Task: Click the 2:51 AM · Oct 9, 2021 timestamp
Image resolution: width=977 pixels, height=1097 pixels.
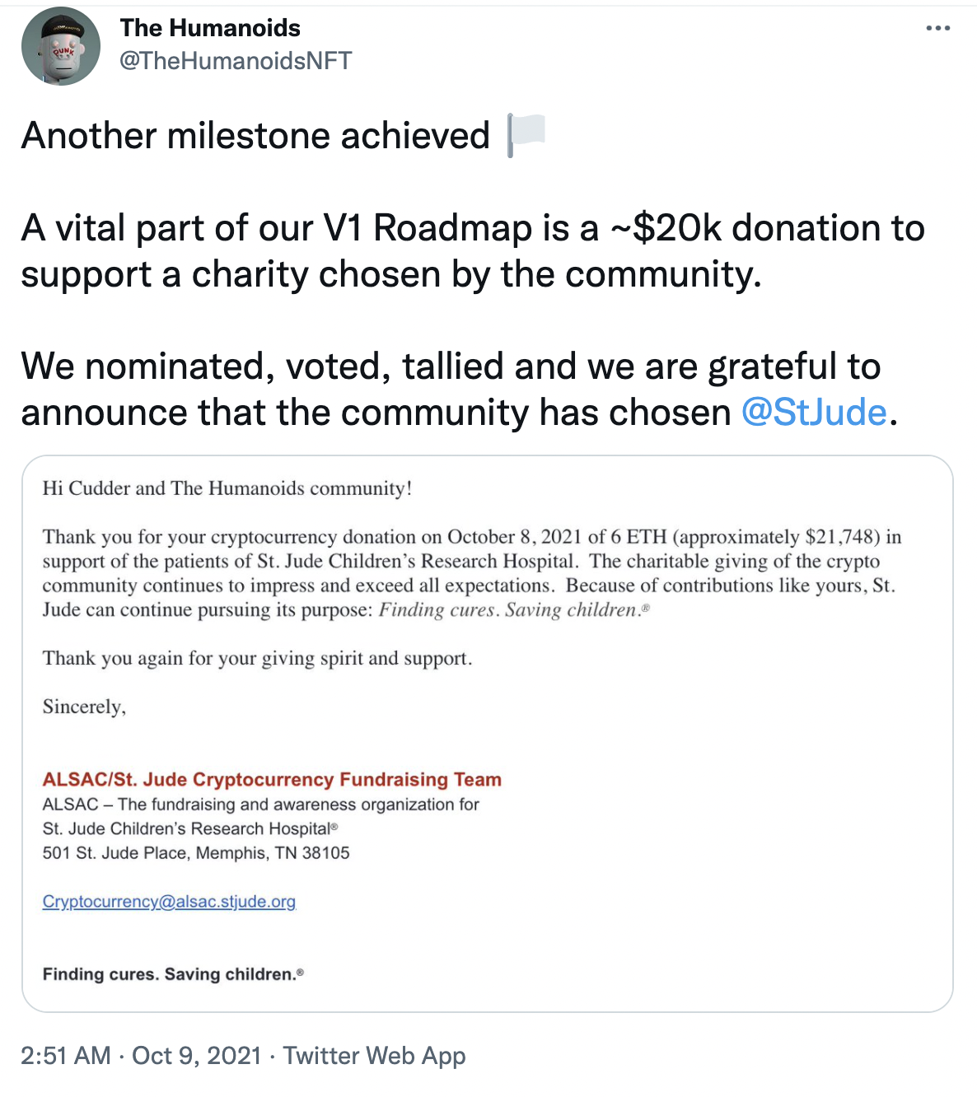Action: coord(141,1056)
